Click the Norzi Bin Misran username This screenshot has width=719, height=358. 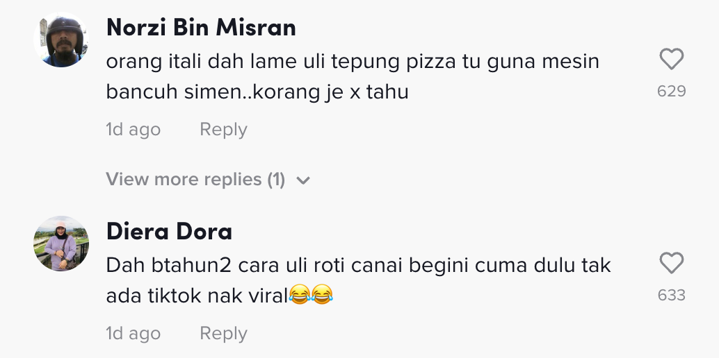coord(201,27)
